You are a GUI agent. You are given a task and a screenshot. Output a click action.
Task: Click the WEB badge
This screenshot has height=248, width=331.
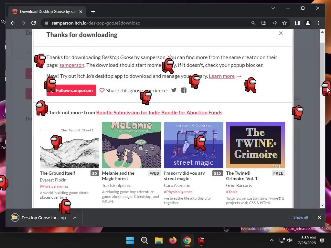pos(154,173)
